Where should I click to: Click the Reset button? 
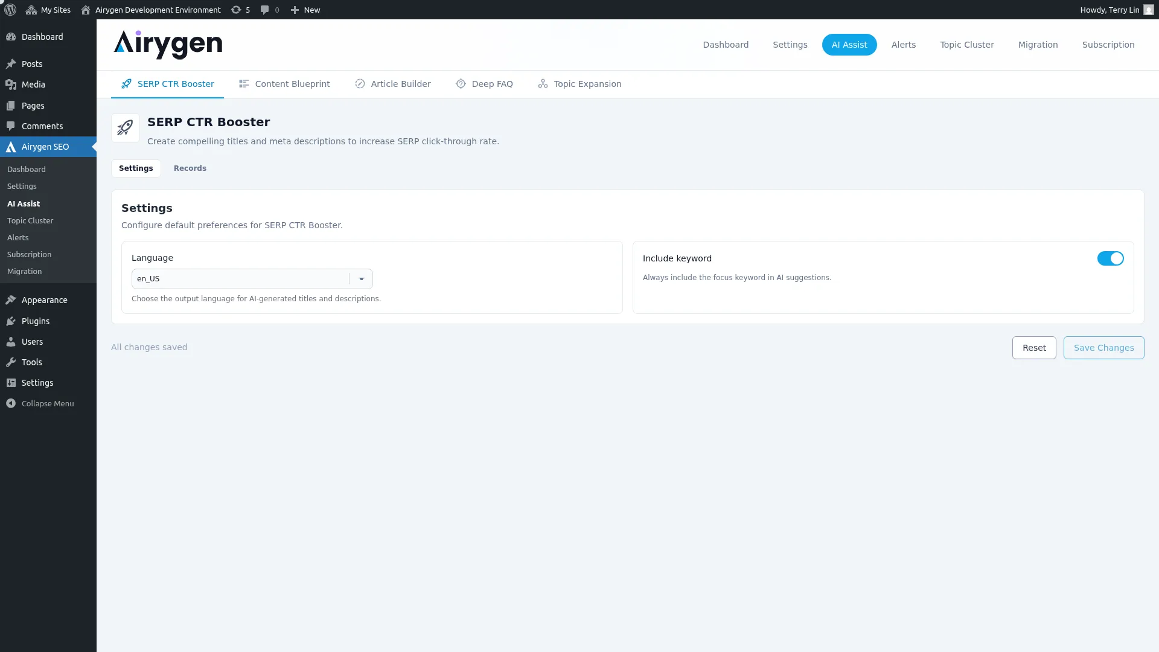point(1034,348)
